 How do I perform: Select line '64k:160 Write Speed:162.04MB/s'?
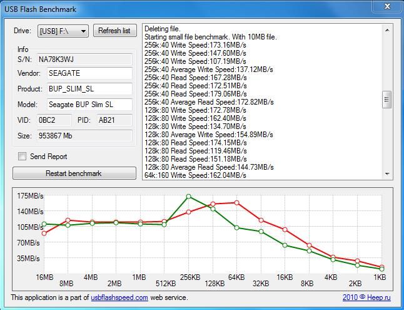[x=195, y=175]
